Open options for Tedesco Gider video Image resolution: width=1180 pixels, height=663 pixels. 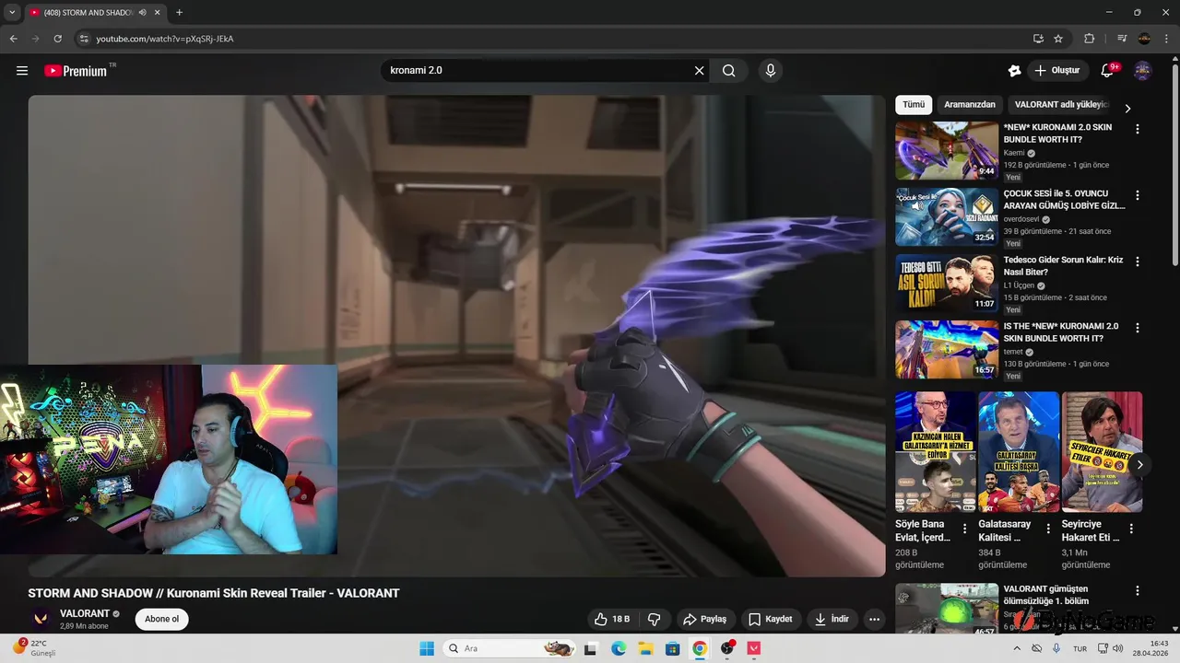(x=1137, y=262)
